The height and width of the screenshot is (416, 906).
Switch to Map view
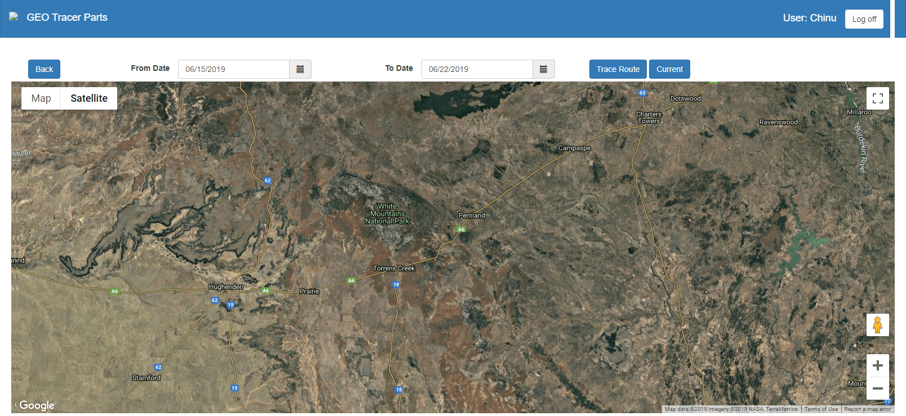41,98
